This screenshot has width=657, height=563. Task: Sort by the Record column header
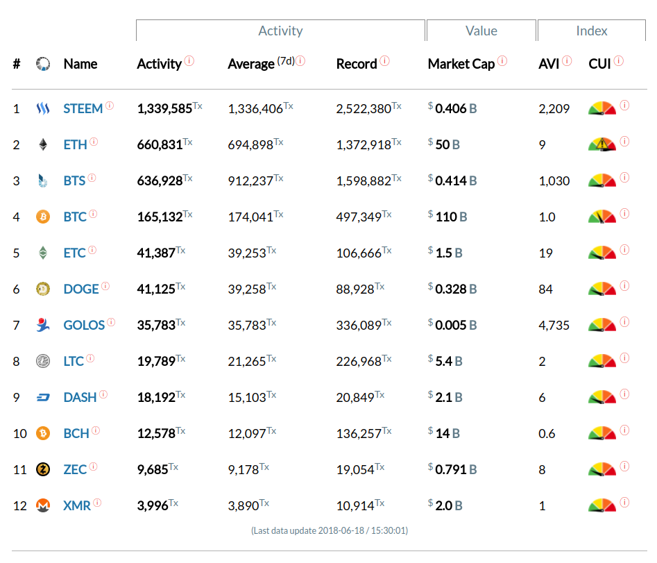[357, 64]
